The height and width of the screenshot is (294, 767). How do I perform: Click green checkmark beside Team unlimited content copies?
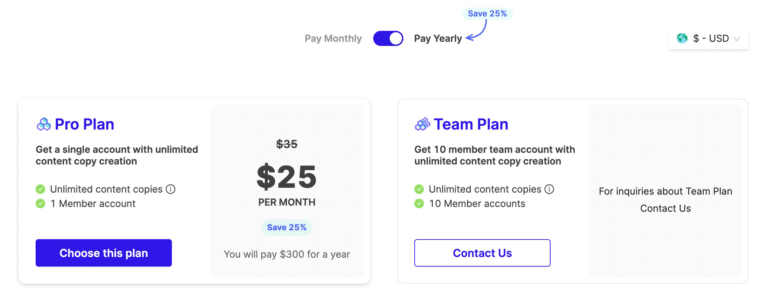pyautogui.click(x=419, y=189)
